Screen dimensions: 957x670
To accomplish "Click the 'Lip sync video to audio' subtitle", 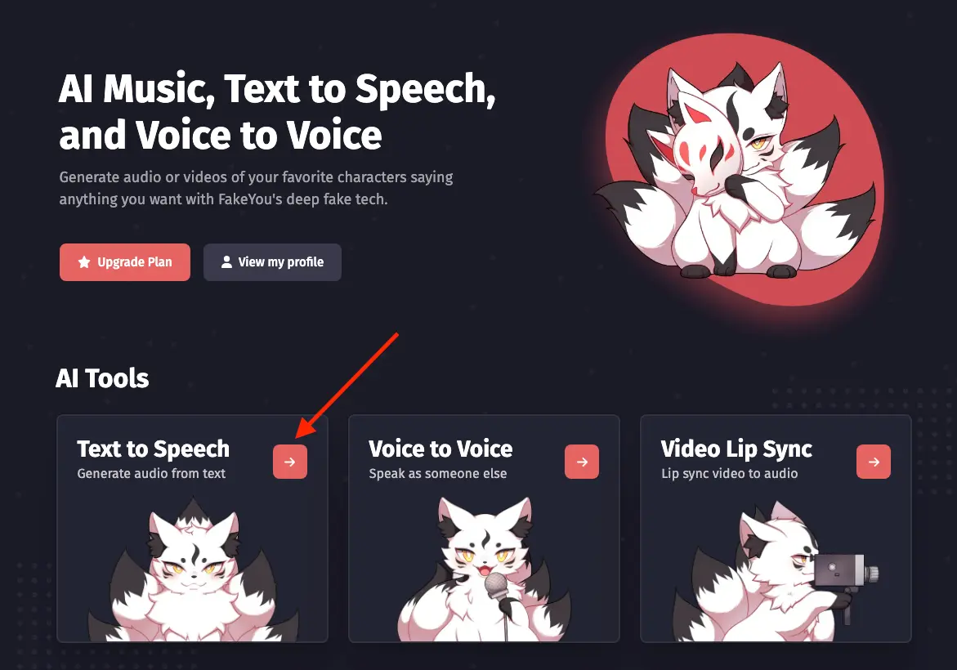I will 729,474.
